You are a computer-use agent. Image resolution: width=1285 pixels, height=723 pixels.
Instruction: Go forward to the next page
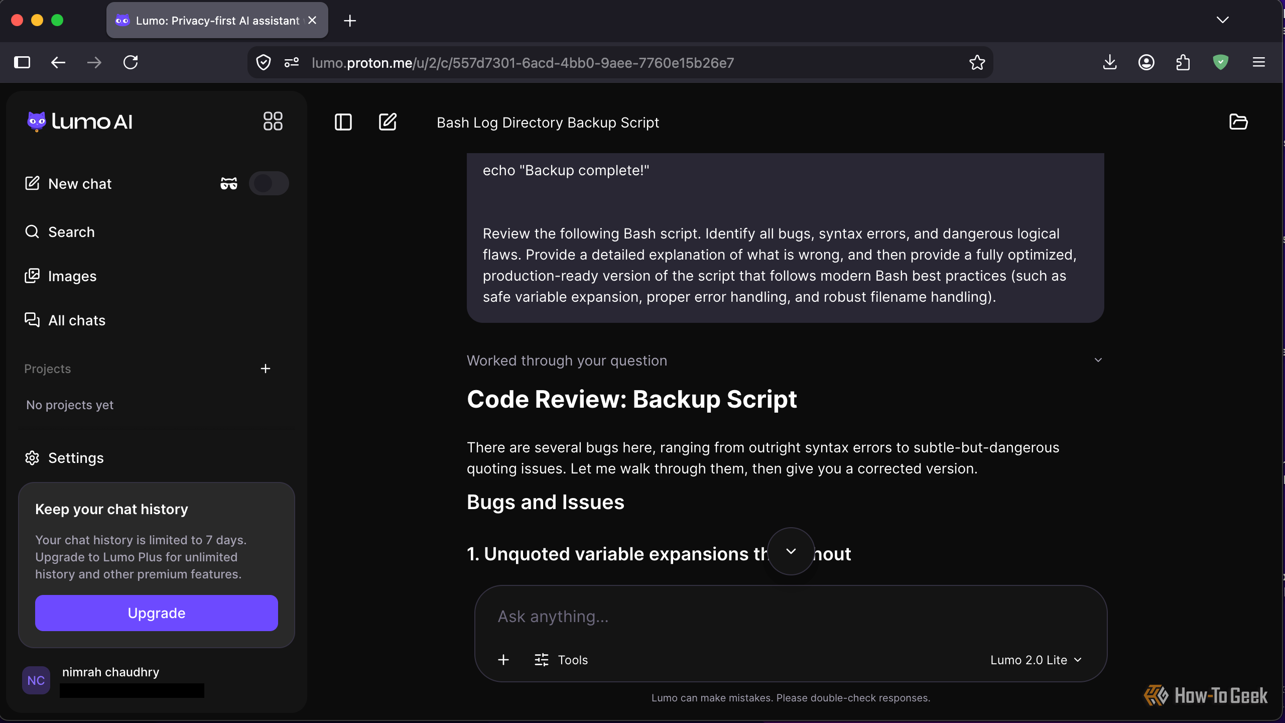(x=94, y=62)
